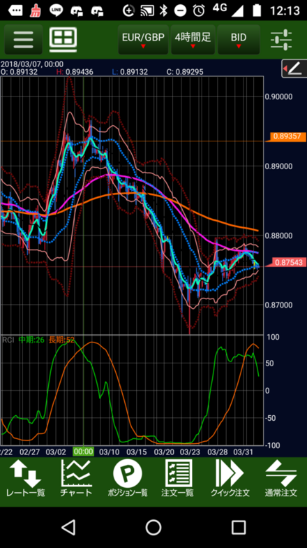Screen dimensions: 307x548
Task: Open 通常注文 normal order
Action: 280,479
